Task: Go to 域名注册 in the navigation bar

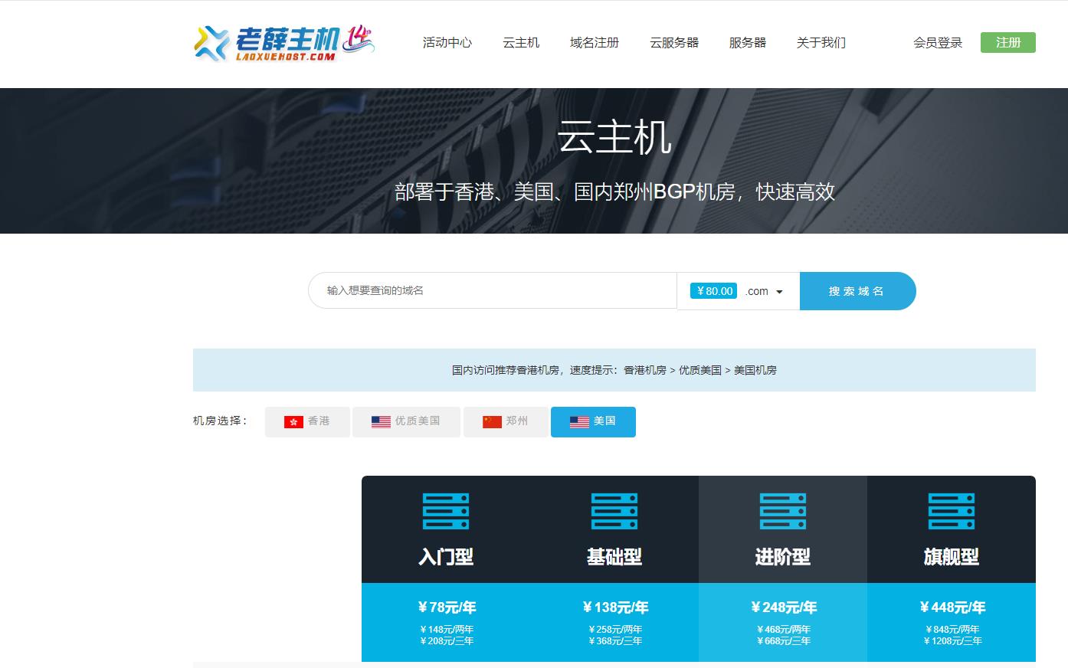Action: (595, 43)
